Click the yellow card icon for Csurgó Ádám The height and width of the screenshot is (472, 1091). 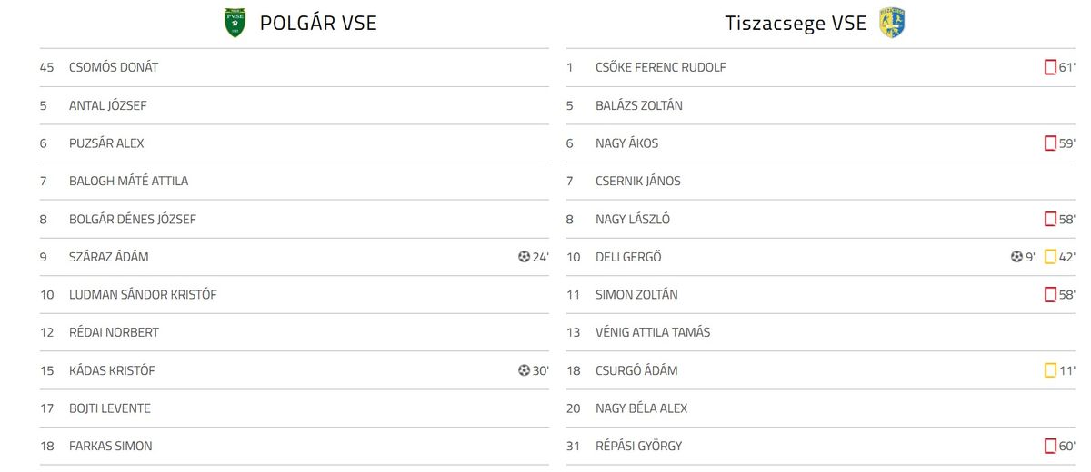click(1050, 370)
